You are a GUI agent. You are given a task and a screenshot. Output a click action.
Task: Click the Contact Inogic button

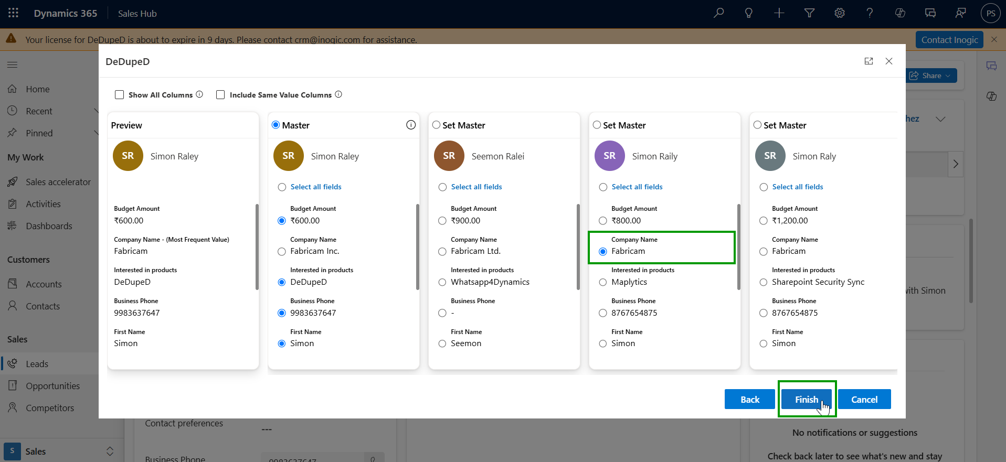coord(949,40)
